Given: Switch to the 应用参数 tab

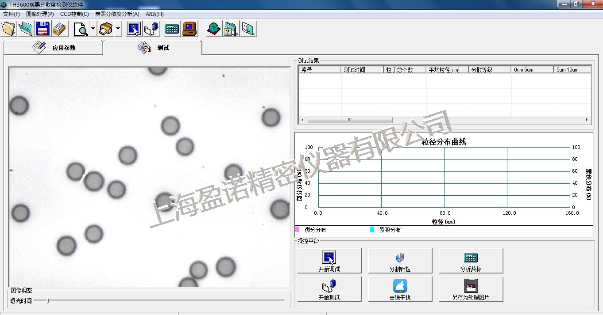Looking at the screenshot, I should coord(54,48).
